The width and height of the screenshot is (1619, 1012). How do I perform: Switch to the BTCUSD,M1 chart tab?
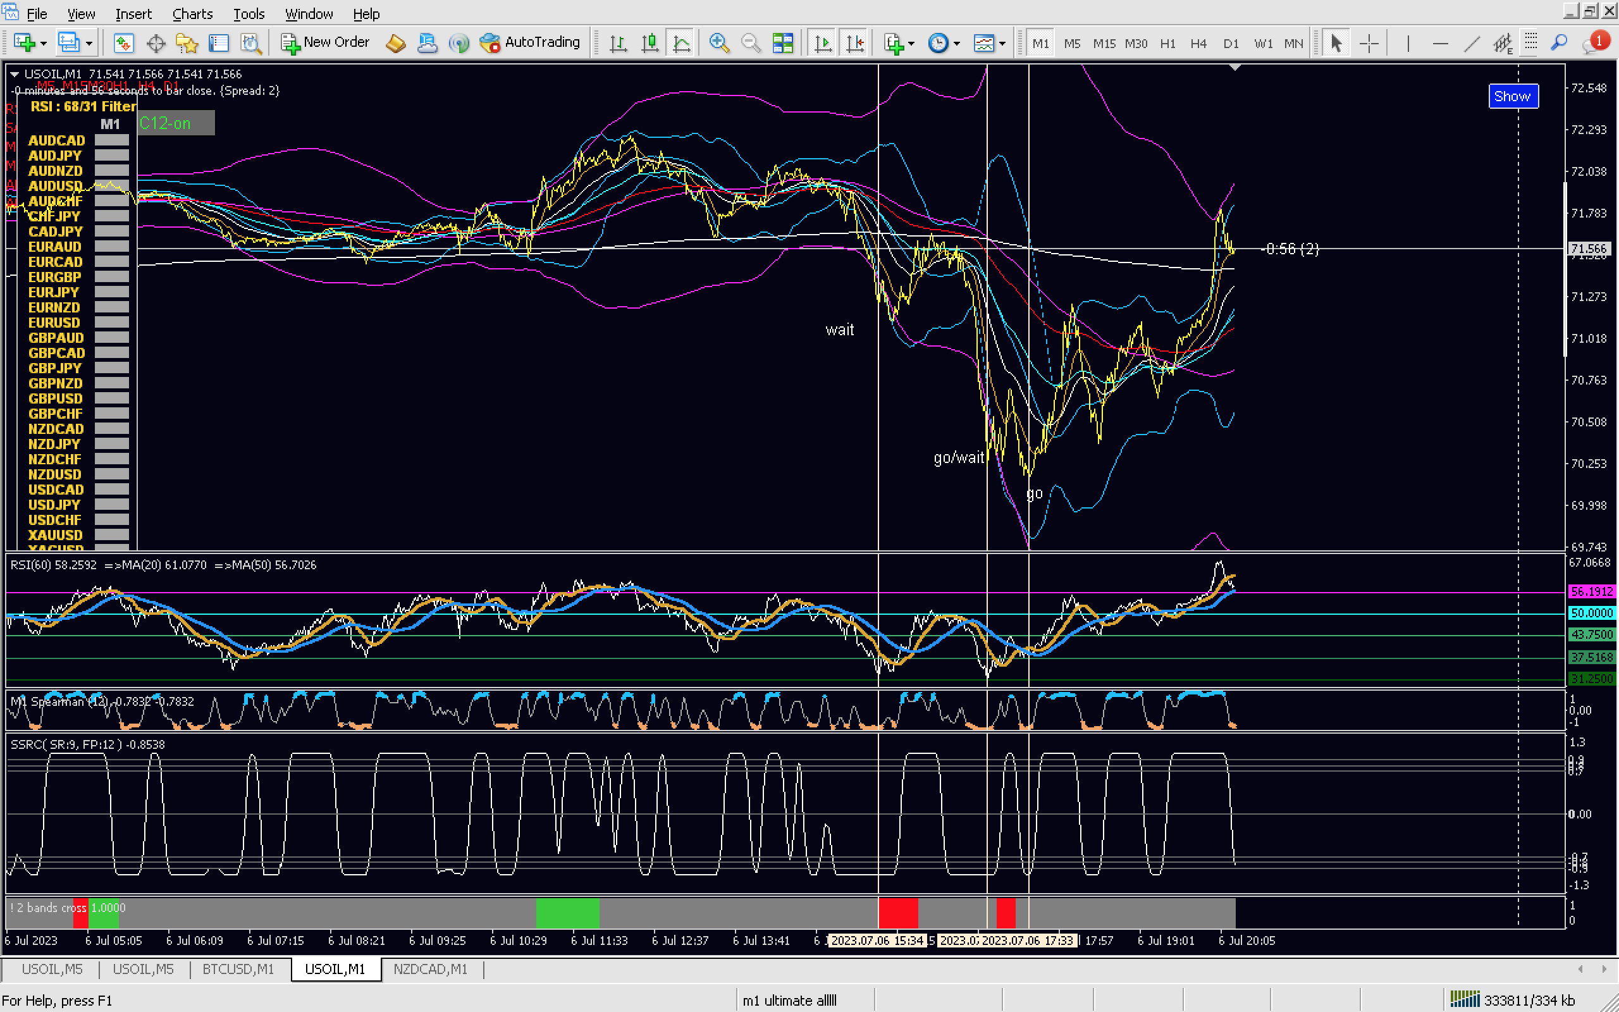[238, 968]
